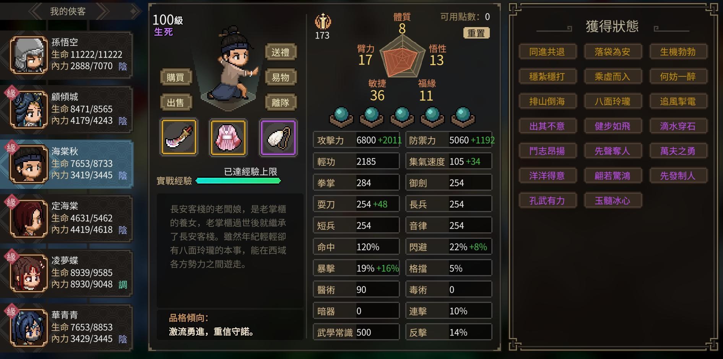Click the white pouch accessory slot
Image resolution: width=723 pixels, height=359 pixels.
click(x=278, y=137)
